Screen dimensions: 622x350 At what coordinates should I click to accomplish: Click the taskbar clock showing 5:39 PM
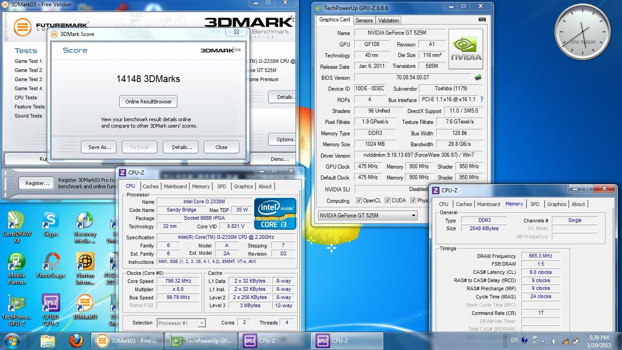pos(598,341)
